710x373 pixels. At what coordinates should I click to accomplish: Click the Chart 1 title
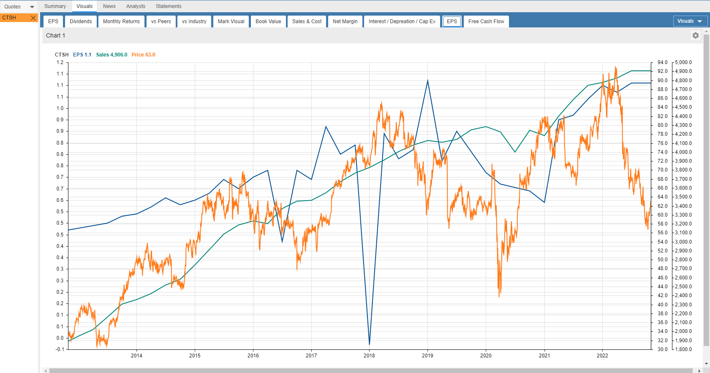pyautogui.click(x=56, y=35)
